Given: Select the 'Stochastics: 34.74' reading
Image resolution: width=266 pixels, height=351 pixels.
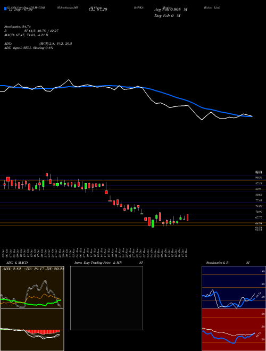Looking at the screenshot, I should point(18,27).
